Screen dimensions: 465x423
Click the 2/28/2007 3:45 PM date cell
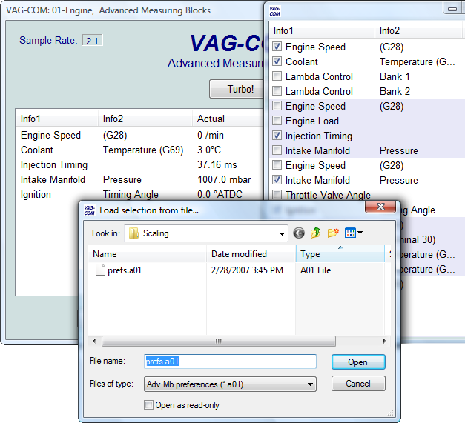tap(247, 270)
